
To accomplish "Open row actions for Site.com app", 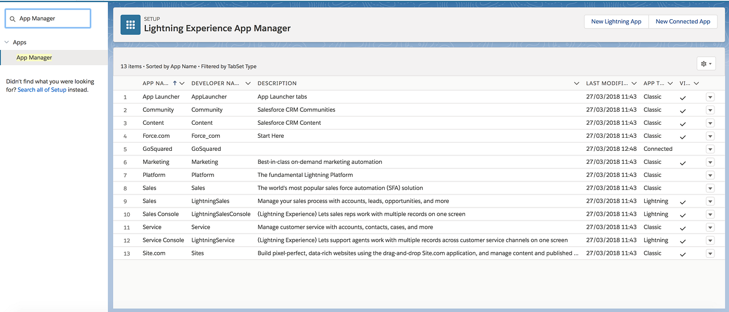I will click(710, 253).
